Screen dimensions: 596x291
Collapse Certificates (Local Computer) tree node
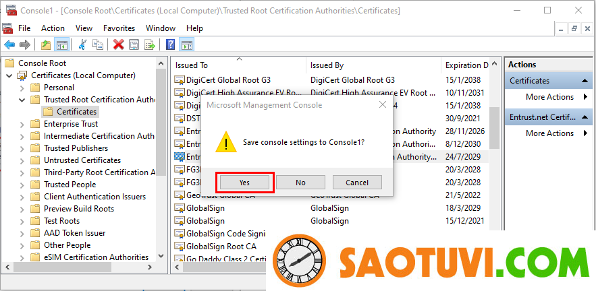(9, 75)
